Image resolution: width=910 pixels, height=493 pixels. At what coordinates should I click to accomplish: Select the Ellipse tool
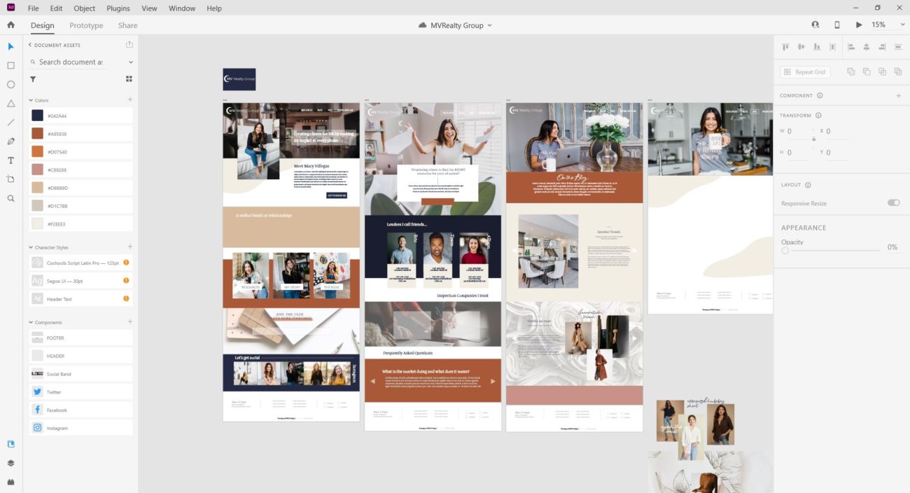coord(10,84)
